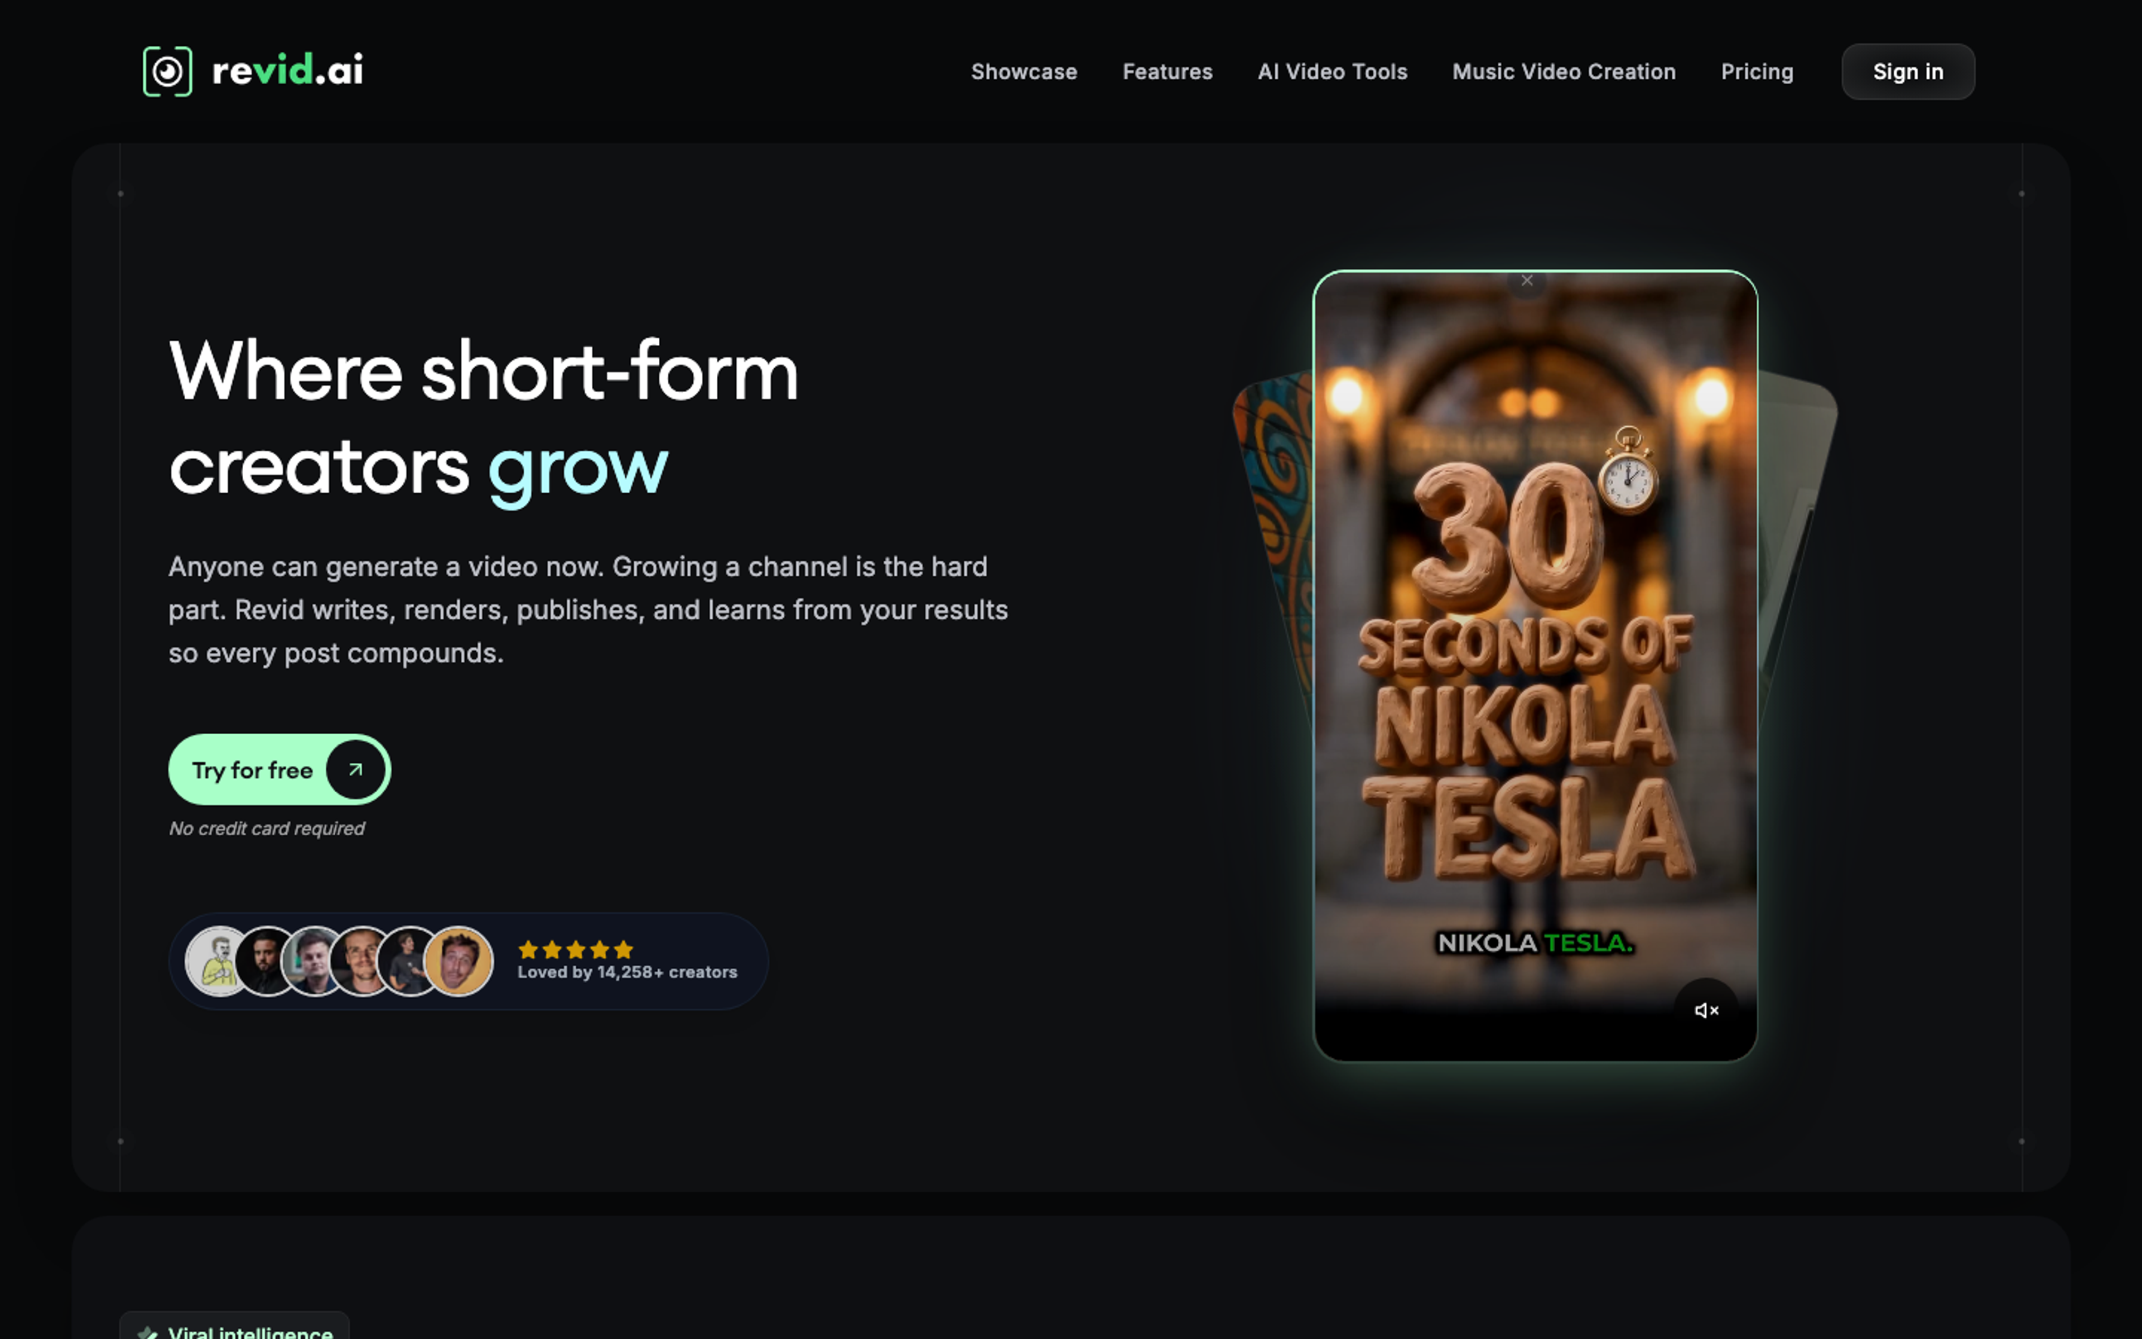Image resolution: width=2142 pixels, height=1339 pixels.
Task: Click the five-star rating icons
Action: (x=575, y=950)
